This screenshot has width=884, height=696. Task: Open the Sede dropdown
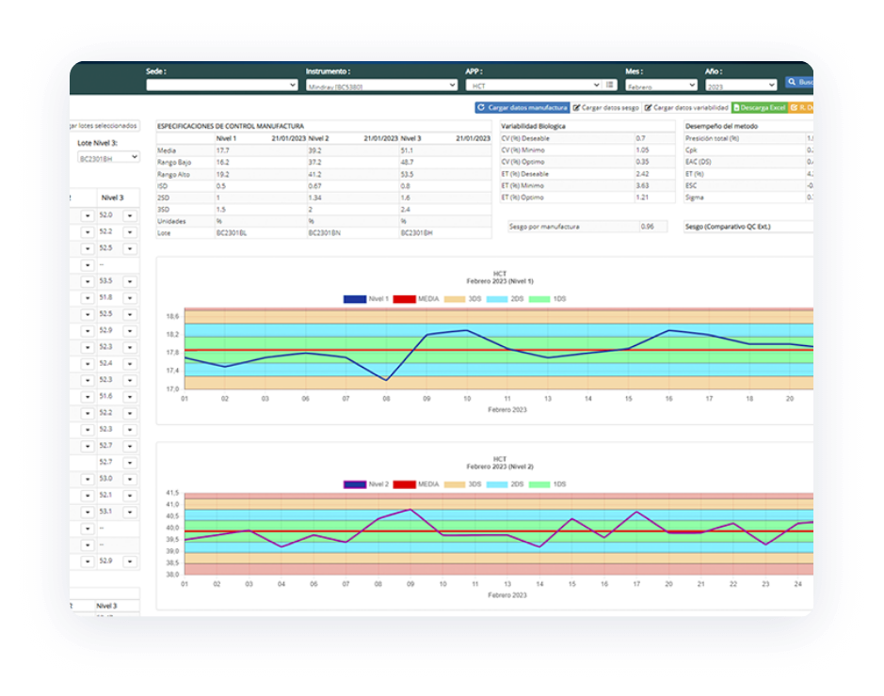click(x=222, y=85)
